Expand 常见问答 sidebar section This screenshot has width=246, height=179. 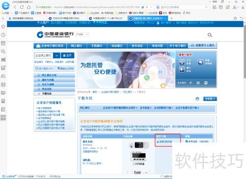(54, 89)
